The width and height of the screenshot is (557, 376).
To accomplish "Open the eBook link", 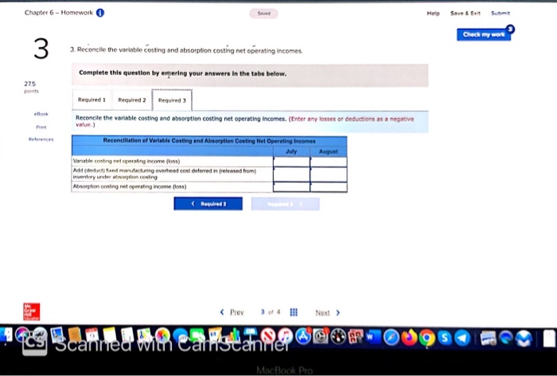I will pos(41,114).
